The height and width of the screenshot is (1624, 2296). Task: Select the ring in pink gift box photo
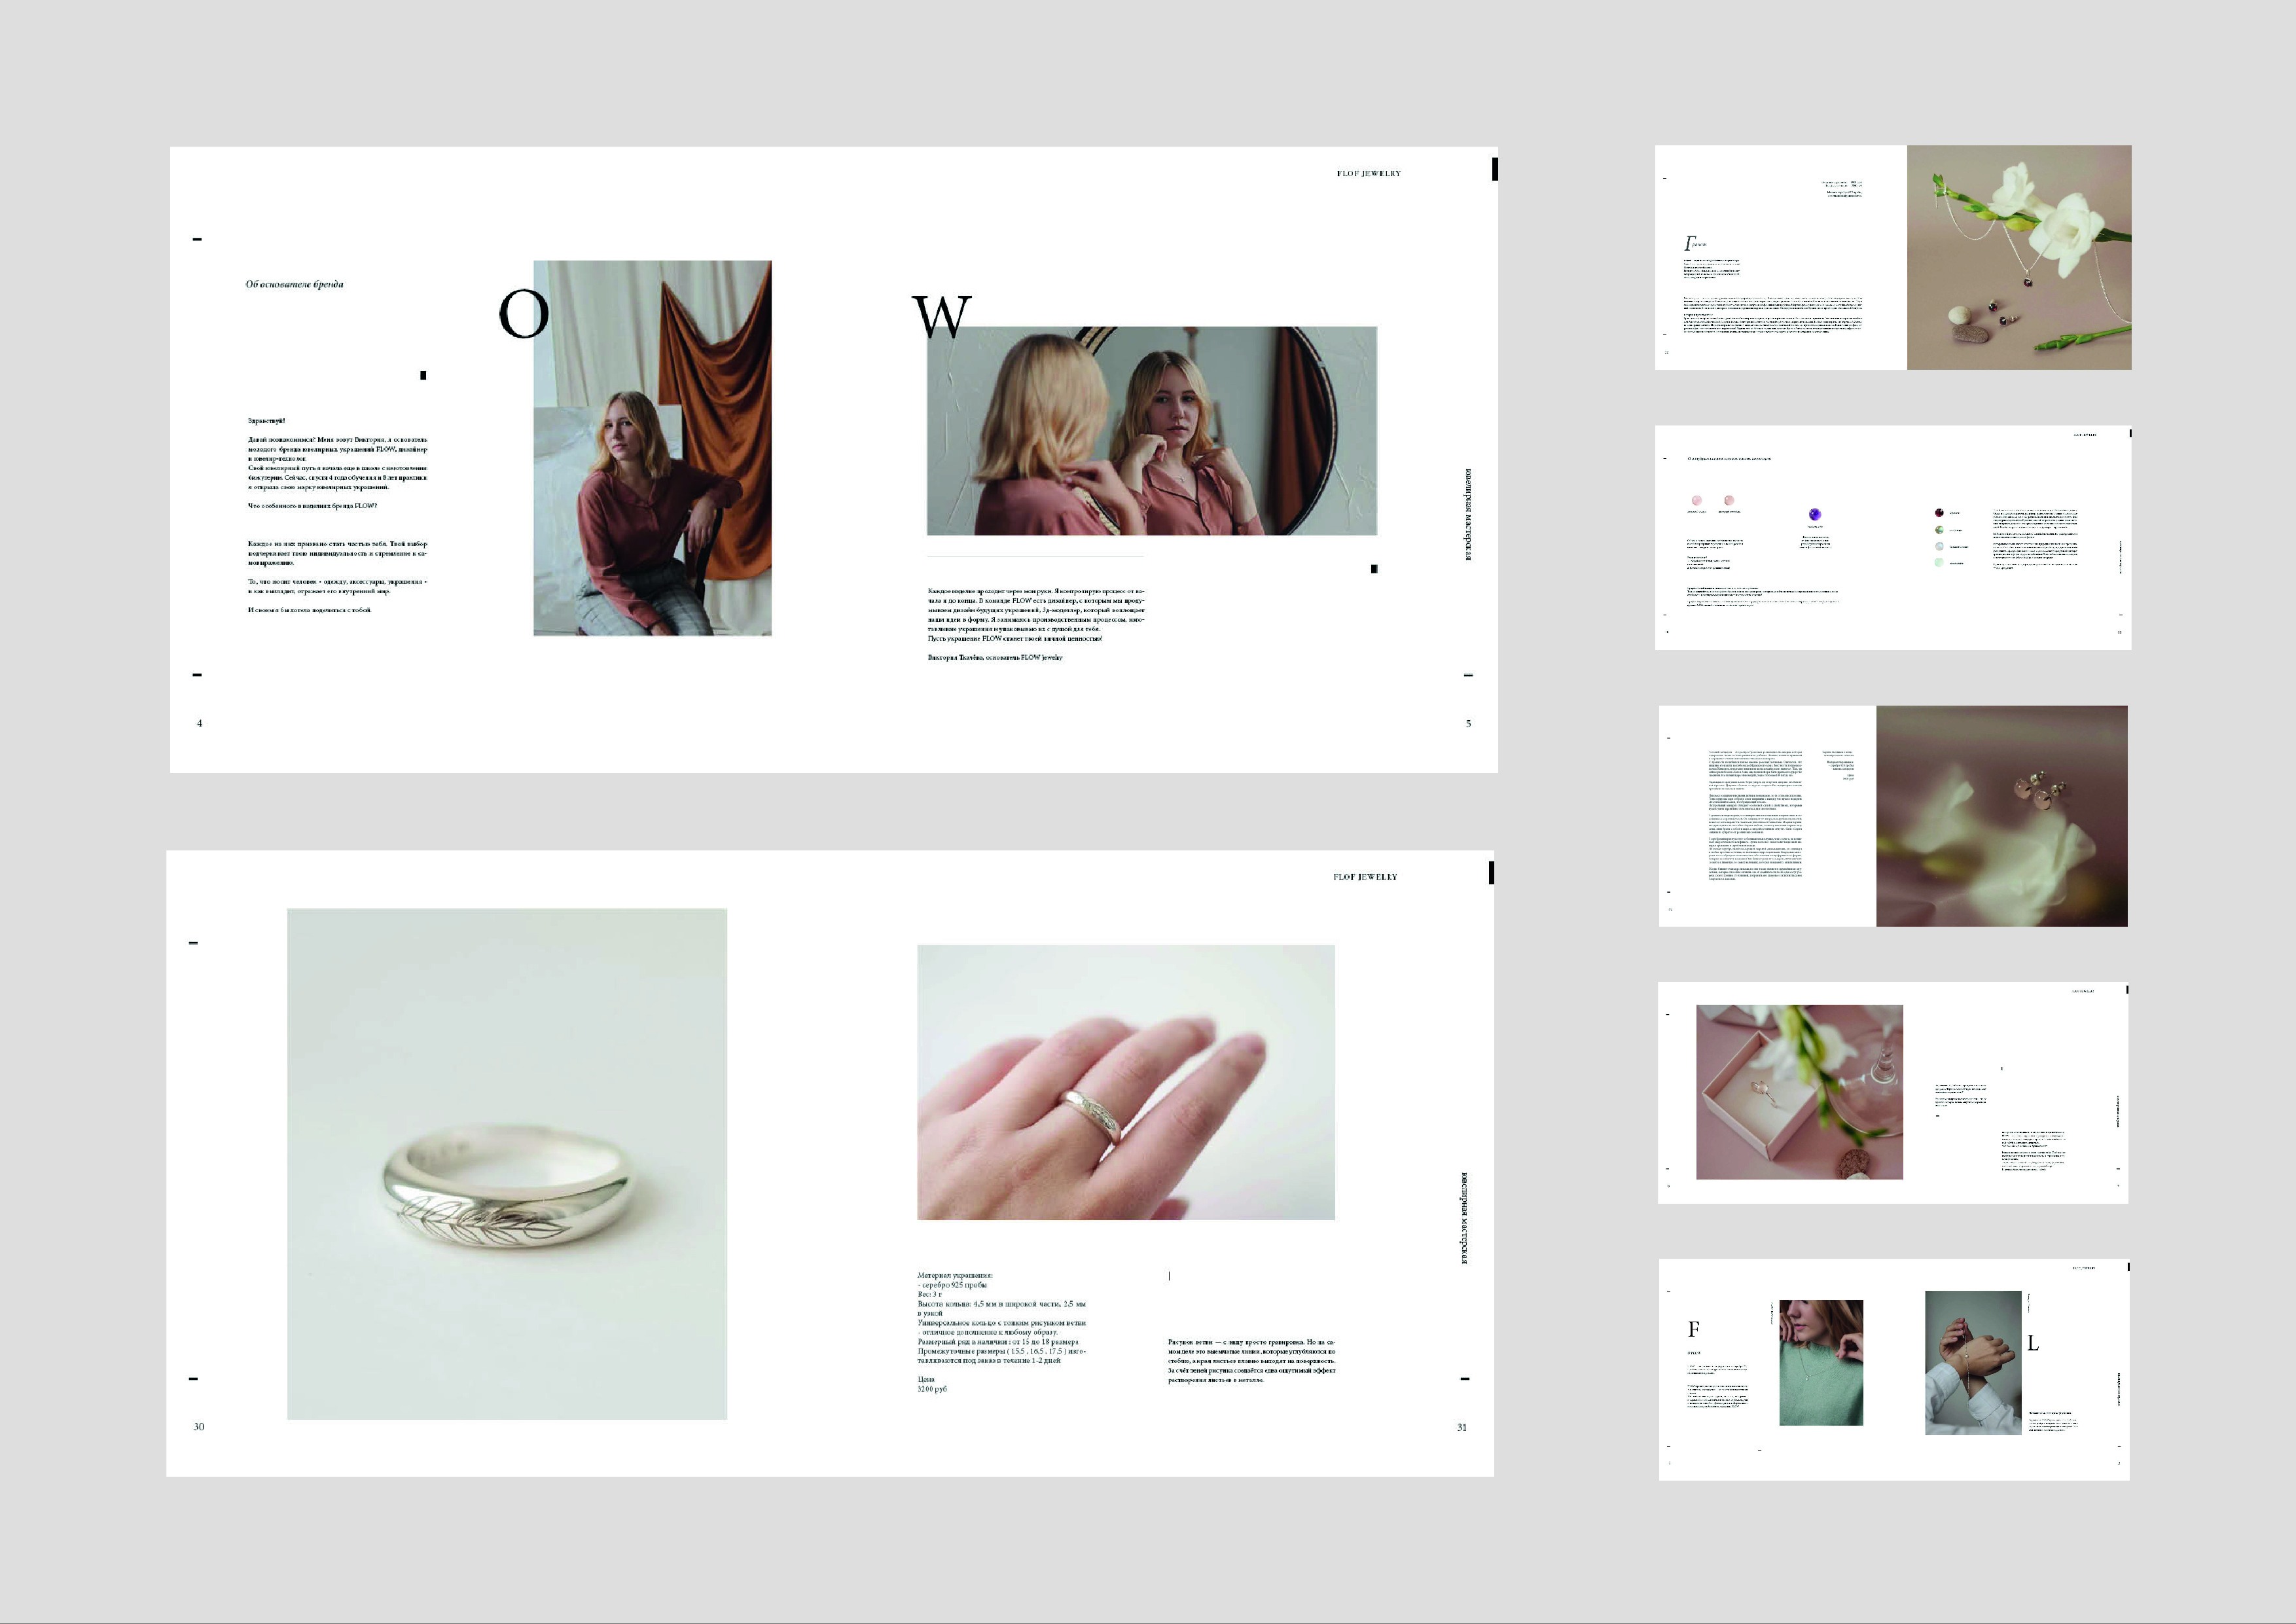(x=1799, y=1092)
